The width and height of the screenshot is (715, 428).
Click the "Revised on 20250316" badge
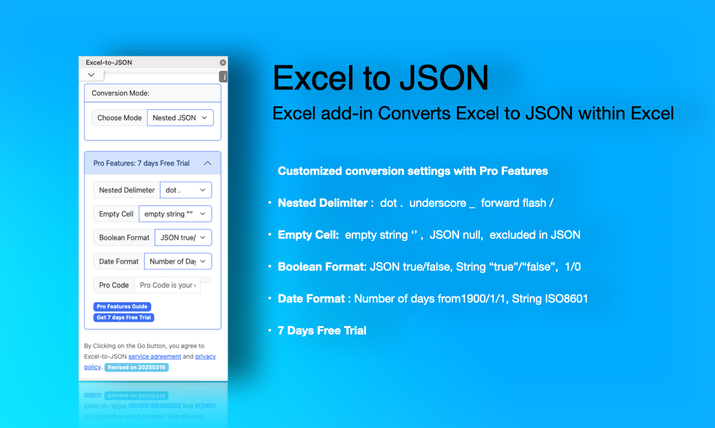(136, 367)
